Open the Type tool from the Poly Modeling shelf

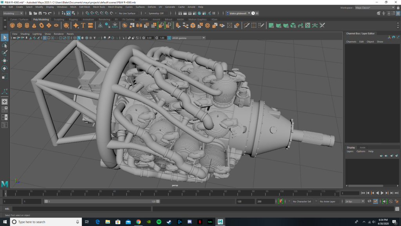[x=83, y=25]
